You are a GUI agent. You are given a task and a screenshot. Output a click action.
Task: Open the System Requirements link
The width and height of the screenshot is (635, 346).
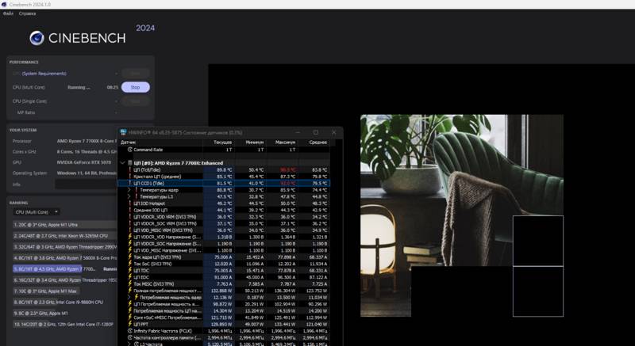(46, 74)
